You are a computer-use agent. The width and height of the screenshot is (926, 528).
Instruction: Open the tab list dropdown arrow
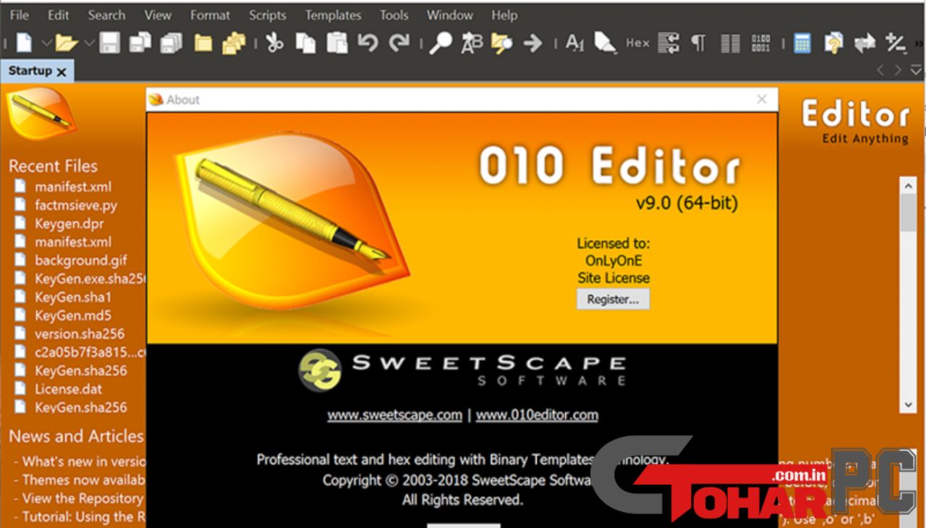(x=916, y=70)
